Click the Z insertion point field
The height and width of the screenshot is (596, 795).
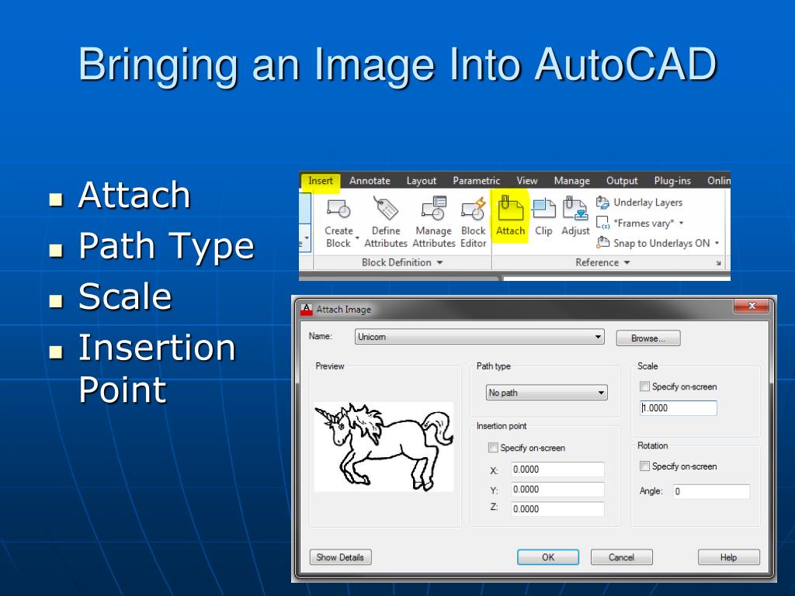pyautogui.click(x=557, y=509)
